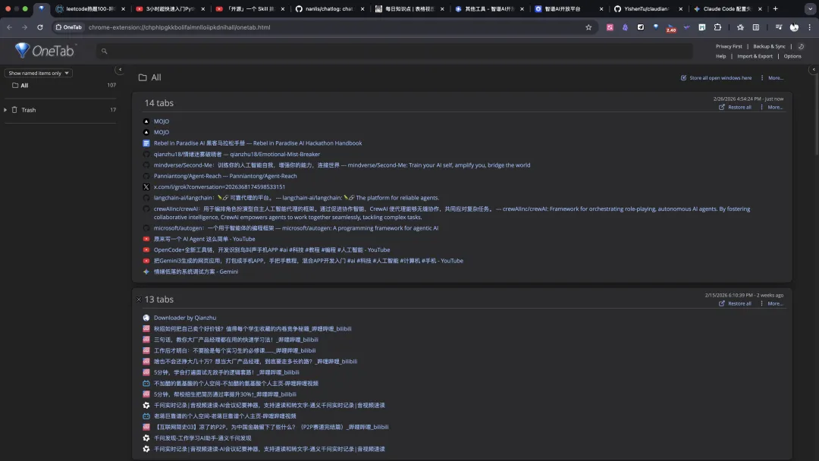The height and width of the screenshot is (461, 819).
Task: Click the pink translate extension icon
Action: 610,27
